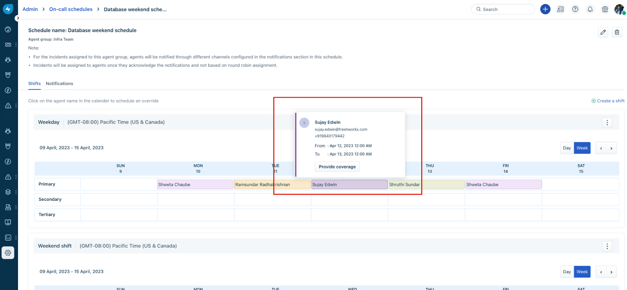The height and width of the screenshot is (290, 627).
Task: Switch Weekend shift calendar to Day view
Action: tap(567, 272)
